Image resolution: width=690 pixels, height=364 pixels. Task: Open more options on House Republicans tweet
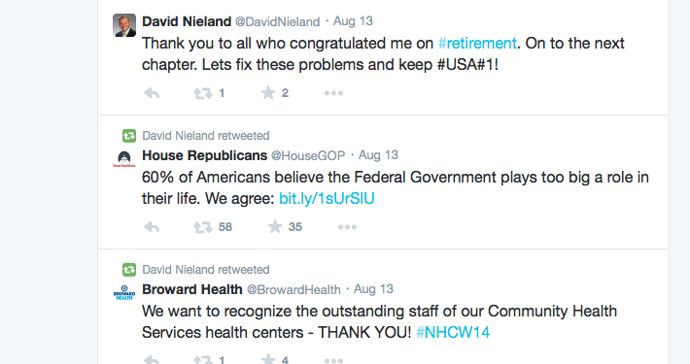tap(347, 227)
